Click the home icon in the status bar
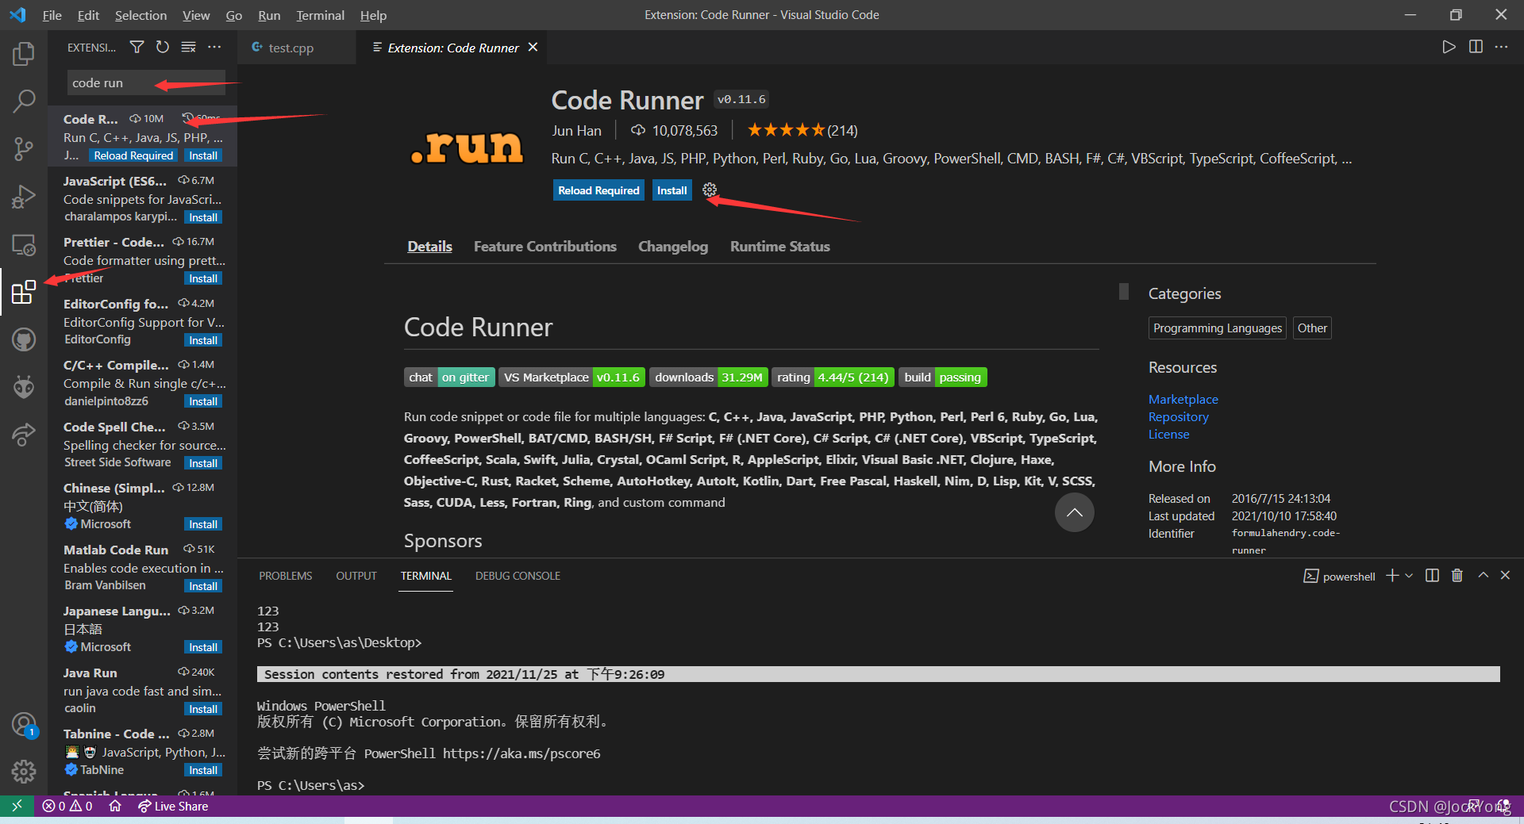Image resolution: width=1524 pixels, height=824 pixels. (115, 806)
